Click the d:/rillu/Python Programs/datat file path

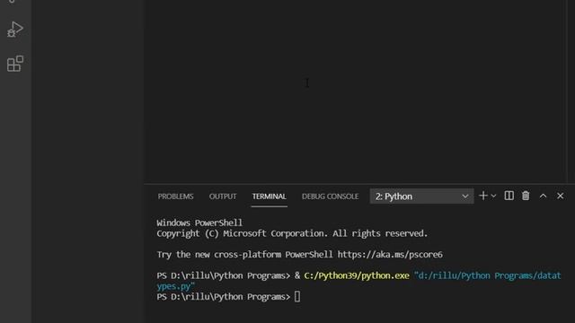click(x=487, y=275)
